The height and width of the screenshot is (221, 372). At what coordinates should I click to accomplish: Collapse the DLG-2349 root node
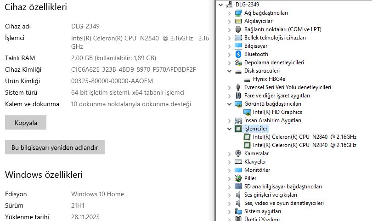(x=221, y=5)
